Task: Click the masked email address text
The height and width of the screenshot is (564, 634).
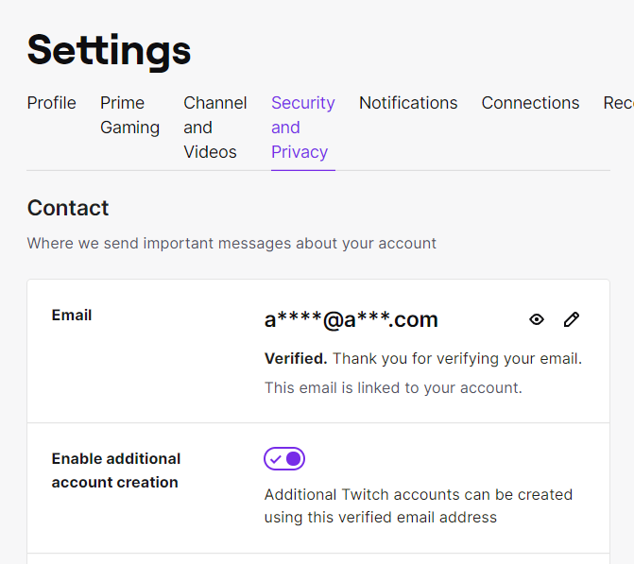Action: [x=351, y=320]
